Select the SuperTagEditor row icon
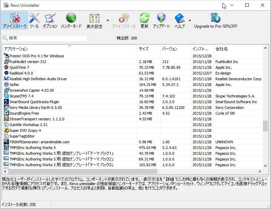This screenshot has height=209, width=271. coord(6,136)
